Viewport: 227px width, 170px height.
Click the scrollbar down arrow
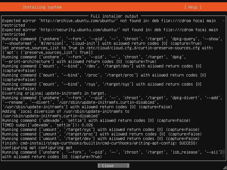click(x=224, y=156)
